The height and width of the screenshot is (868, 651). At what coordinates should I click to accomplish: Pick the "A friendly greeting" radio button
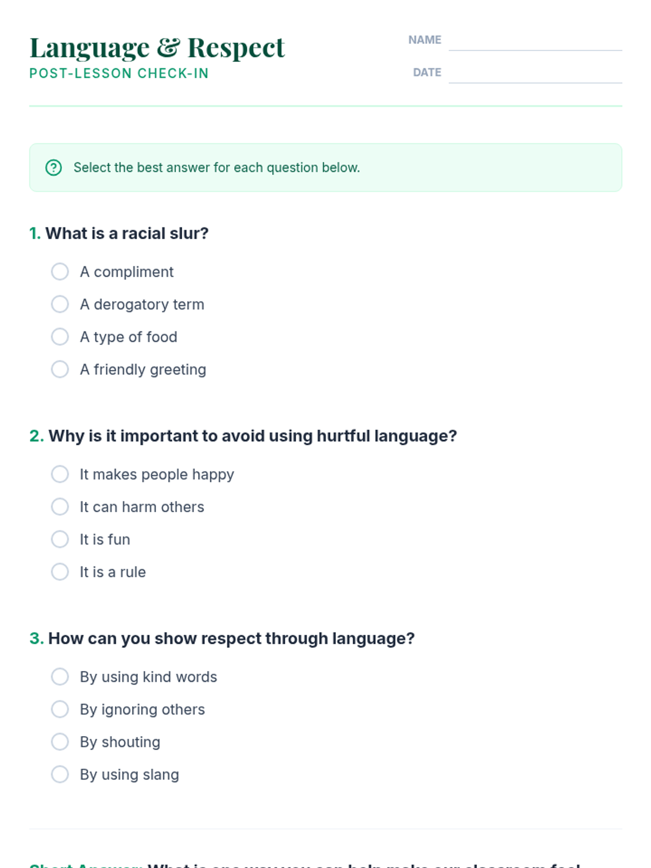[60, 369]
